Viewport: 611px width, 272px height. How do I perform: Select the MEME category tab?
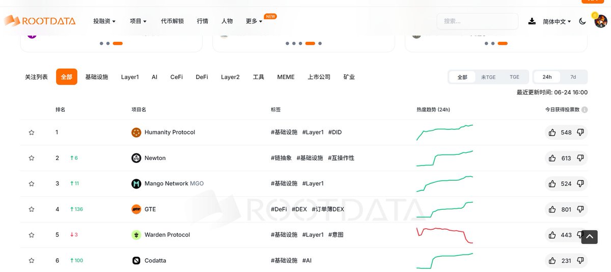click(x=286, y=77)
